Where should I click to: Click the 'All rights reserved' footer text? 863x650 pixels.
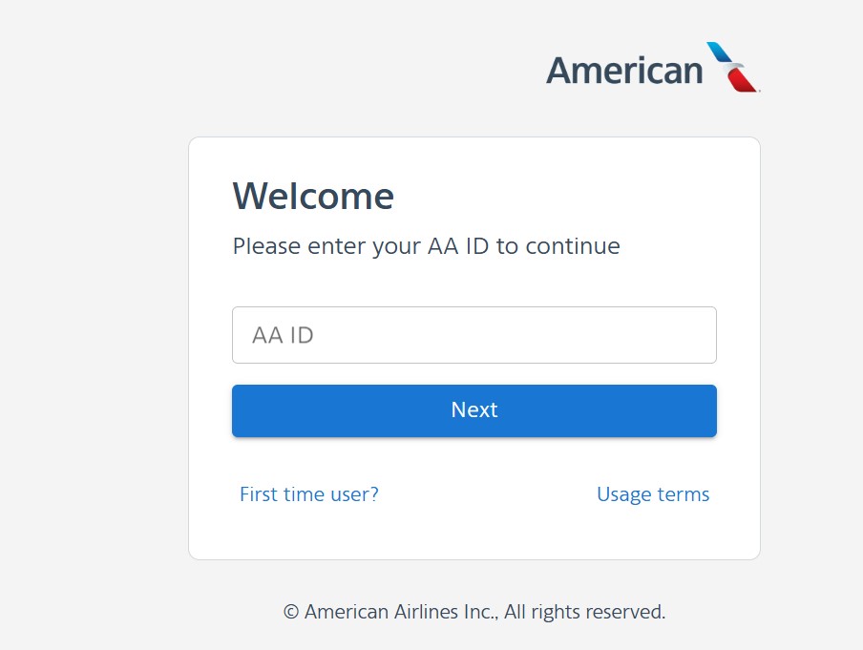[x=584, y=612]
